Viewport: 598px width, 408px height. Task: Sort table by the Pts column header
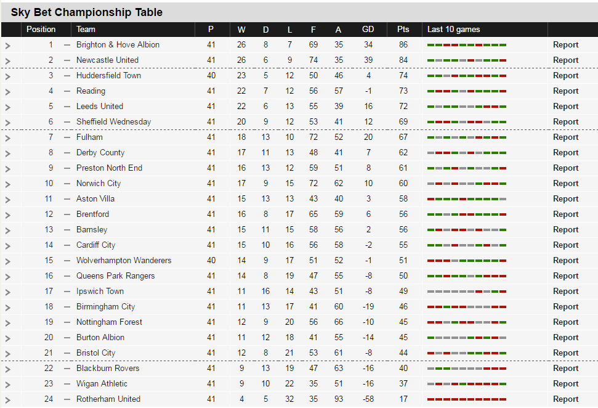403,30
